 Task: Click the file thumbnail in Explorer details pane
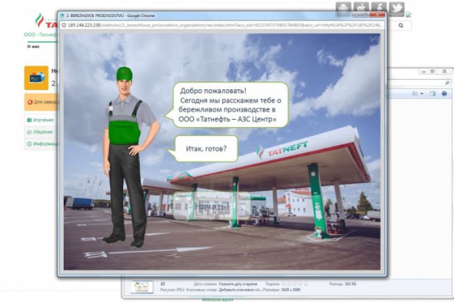coord(142,287)
